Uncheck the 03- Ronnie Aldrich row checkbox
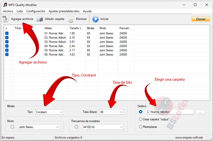Screen dimensions: 213x141 (x=7, y=42)
